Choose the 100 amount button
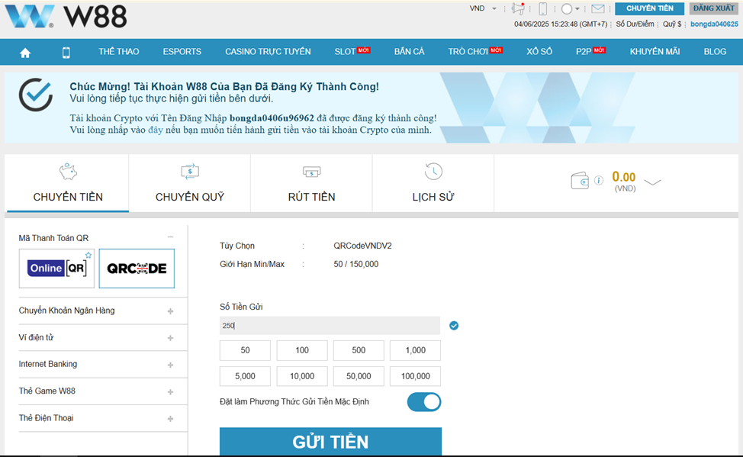Screen dimensions: 743x457 coord(302,350)
